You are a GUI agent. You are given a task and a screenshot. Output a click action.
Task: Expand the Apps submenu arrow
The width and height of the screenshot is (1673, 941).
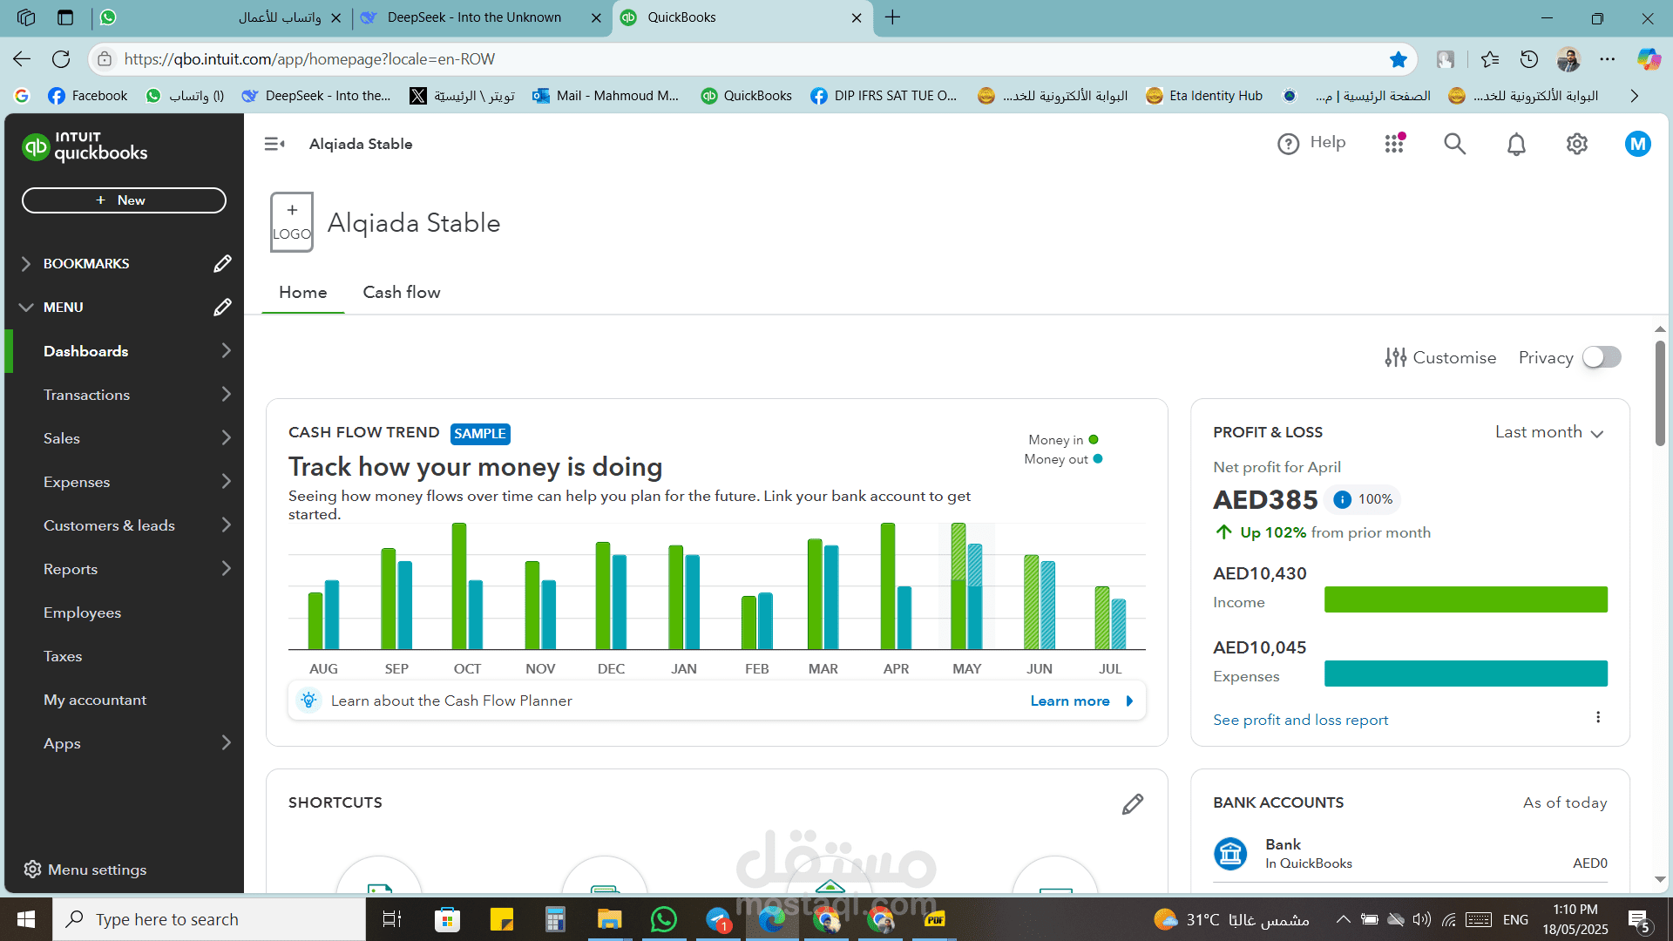coord(227,742)
